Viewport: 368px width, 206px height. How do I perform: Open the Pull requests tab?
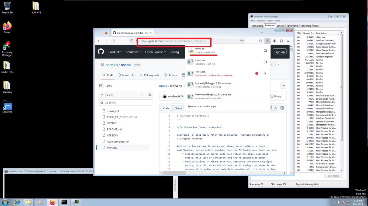(x=149, y=75)
